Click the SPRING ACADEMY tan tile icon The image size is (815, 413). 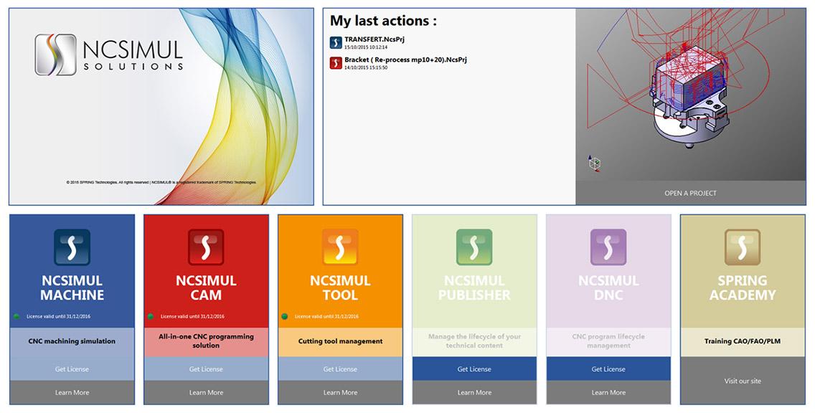click(x=743, y=247)
